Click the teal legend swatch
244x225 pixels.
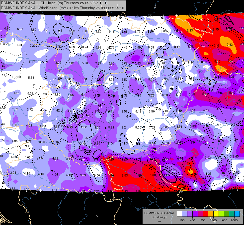[232, 214]
